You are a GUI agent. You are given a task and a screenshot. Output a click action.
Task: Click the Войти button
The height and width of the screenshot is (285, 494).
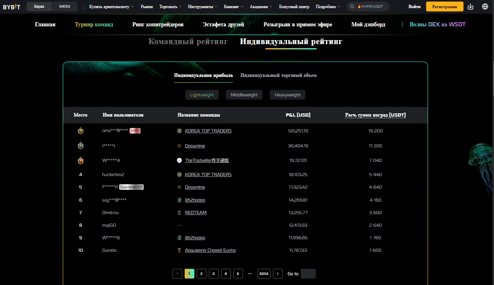click(414, 6)
